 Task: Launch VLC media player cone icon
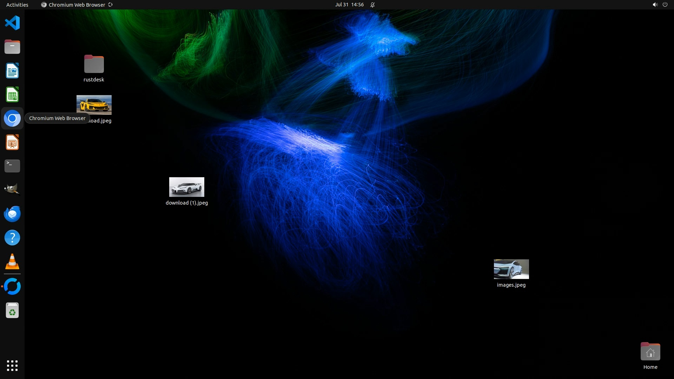12,262
